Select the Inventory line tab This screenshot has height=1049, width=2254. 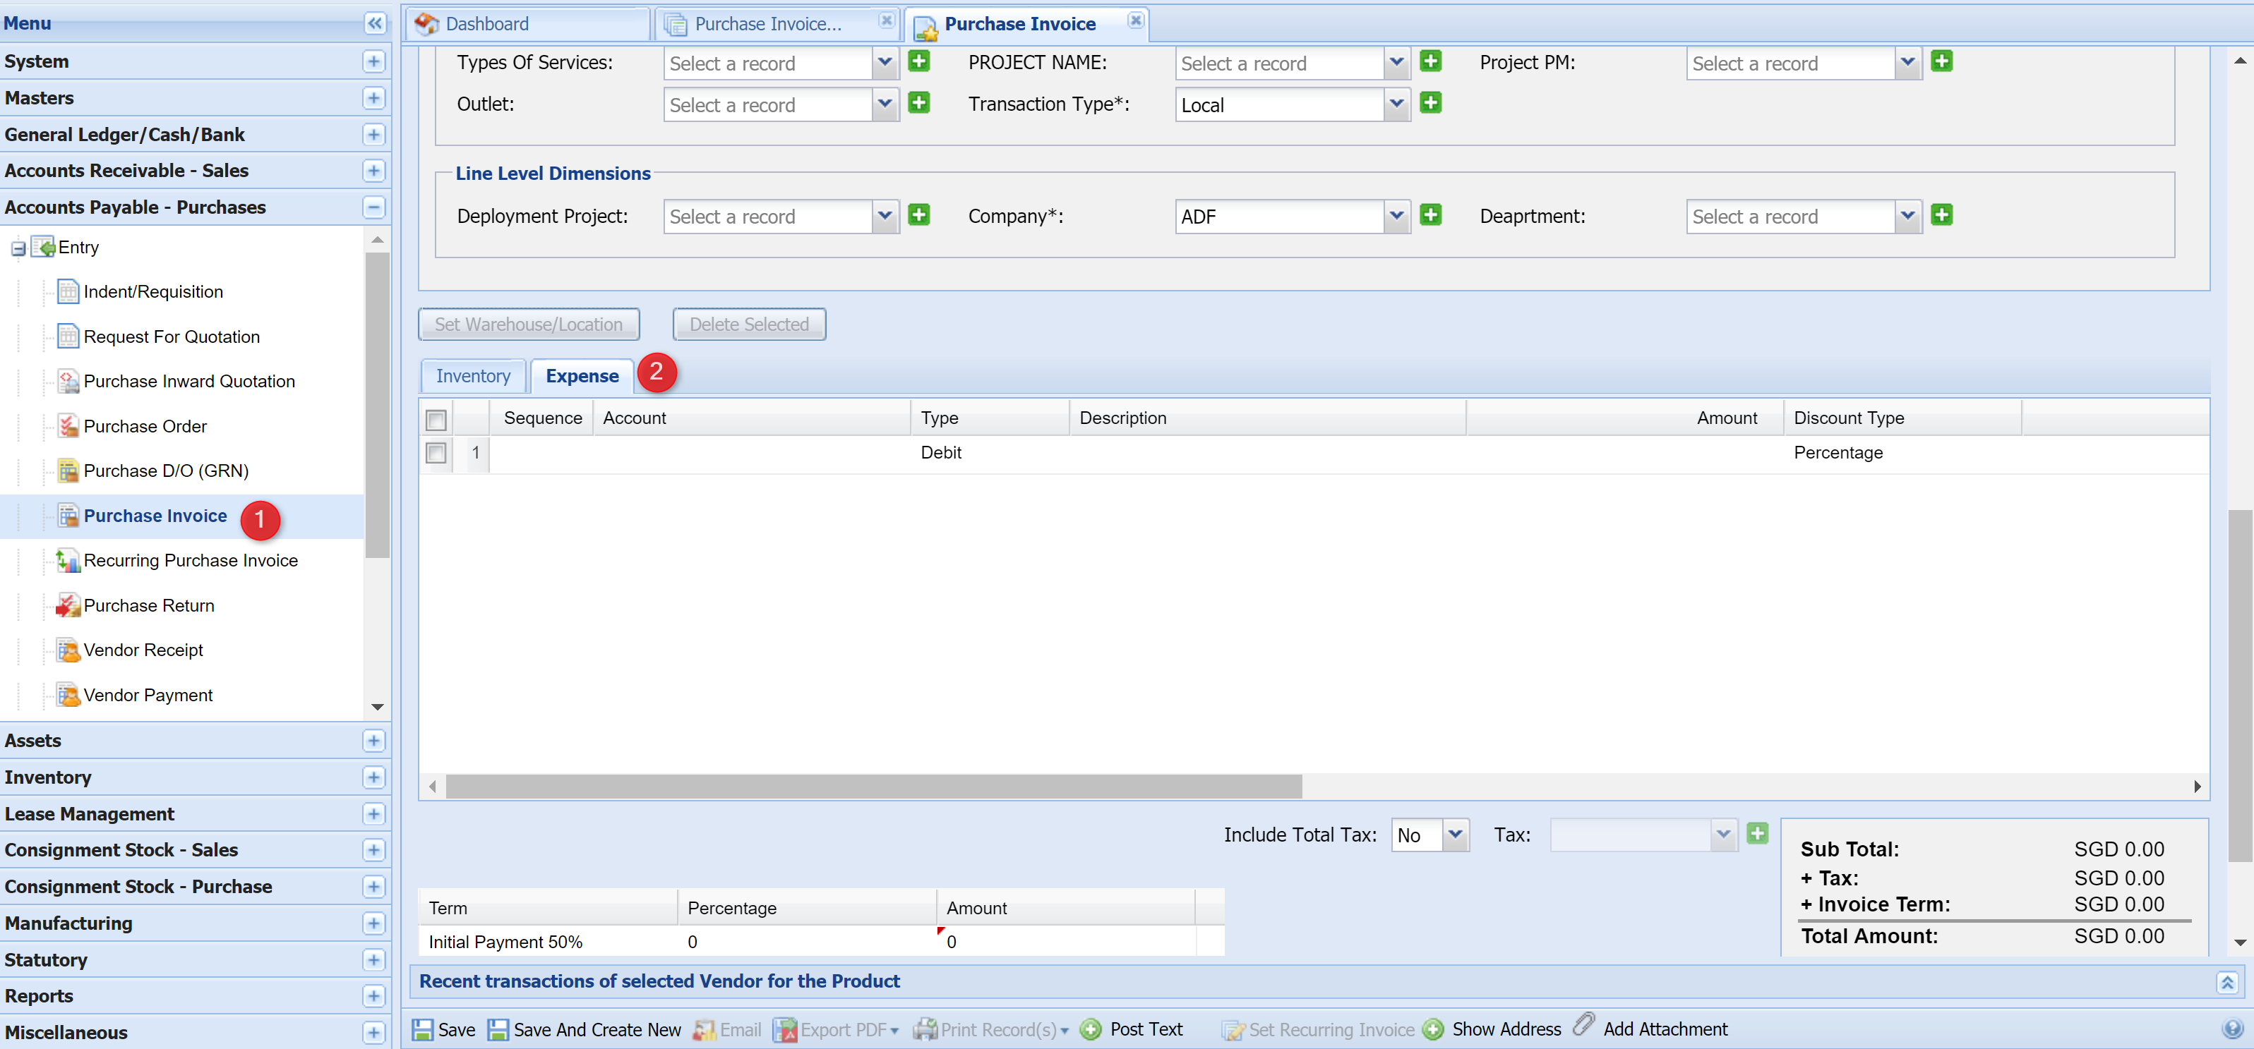click(472, 377)
